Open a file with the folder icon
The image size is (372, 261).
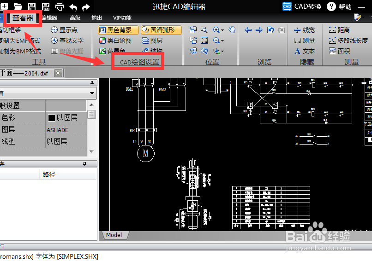18,7
